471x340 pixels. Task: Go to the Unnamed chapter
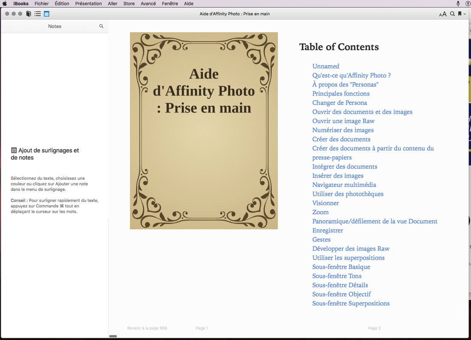pos(326,66)
